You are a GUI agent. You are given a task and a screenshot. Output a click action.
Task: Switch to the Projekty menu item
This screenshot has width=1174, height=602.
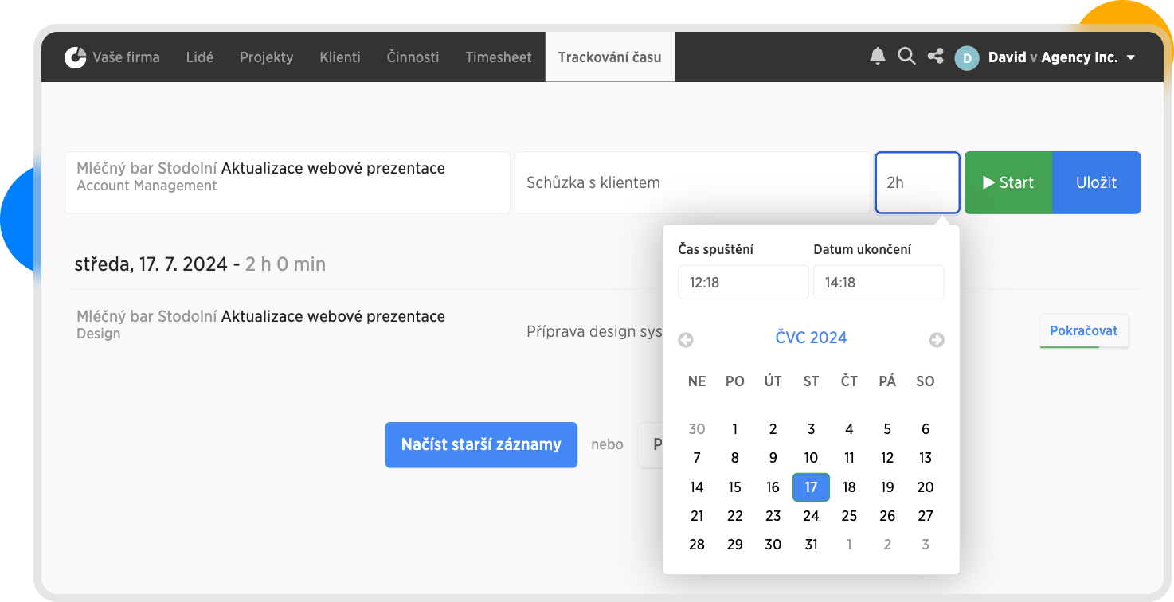point(266,57)
